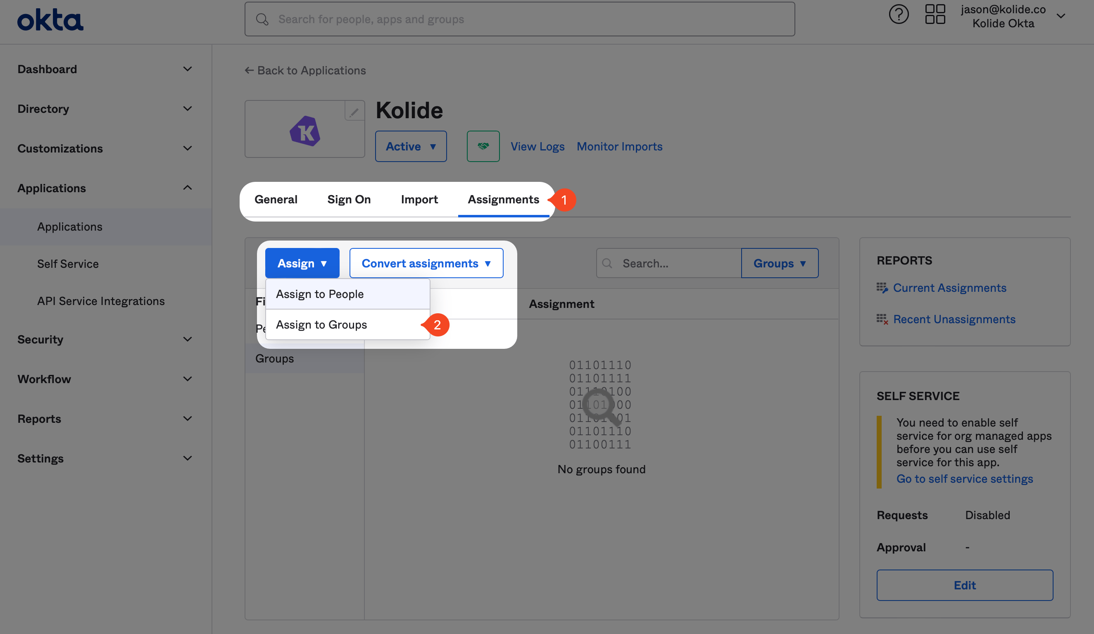
Task: Click the View Logs link
Action: (536, 146)
